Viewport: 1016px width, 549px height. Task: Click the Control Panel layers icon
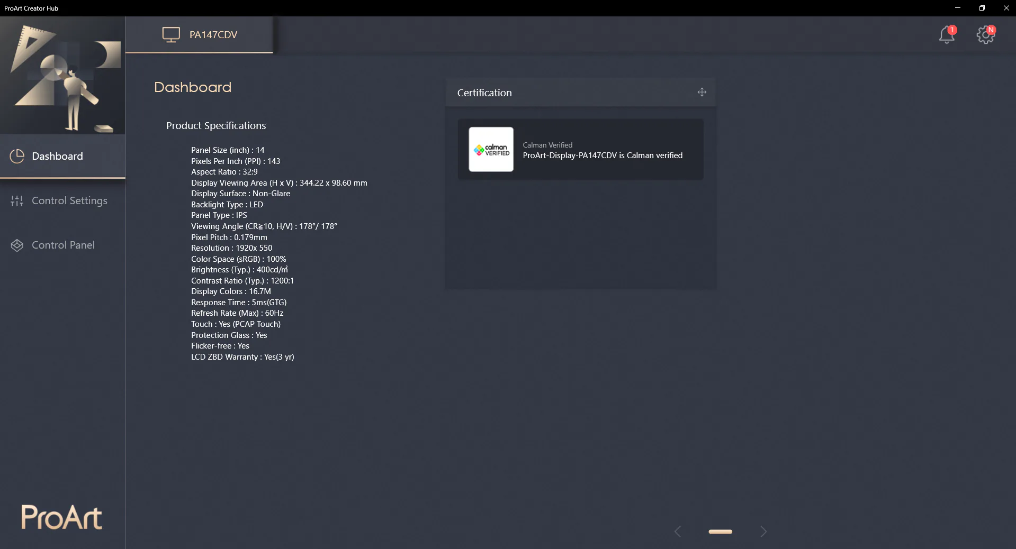tap(17, 245)
